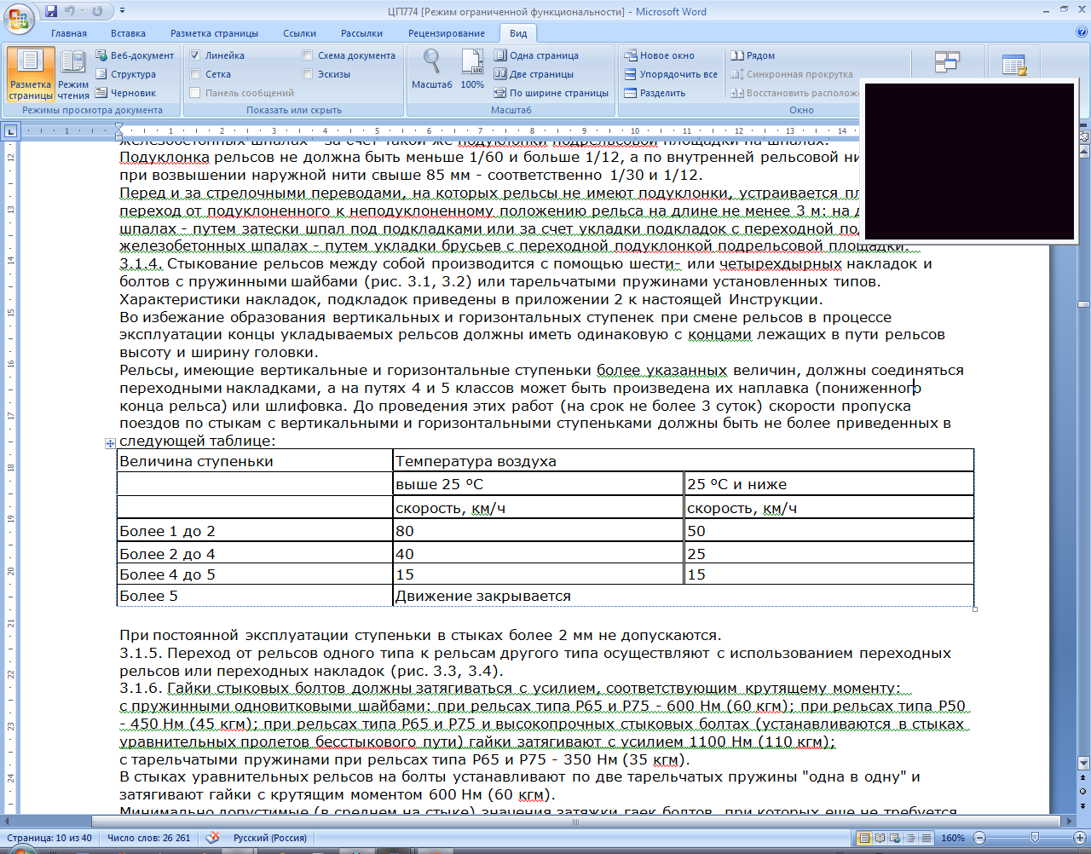
Task: Choose Одна страница zoom option
Action: (536, 55)
